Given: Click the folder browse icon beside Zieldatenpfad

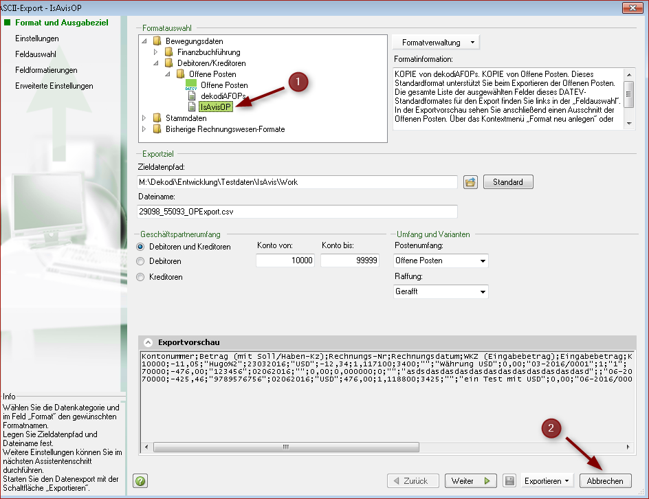Looking at the screenshot, I should (470, 182).
